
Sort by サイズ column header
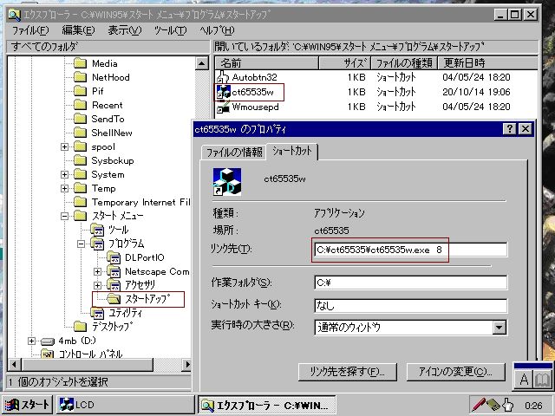345,63
